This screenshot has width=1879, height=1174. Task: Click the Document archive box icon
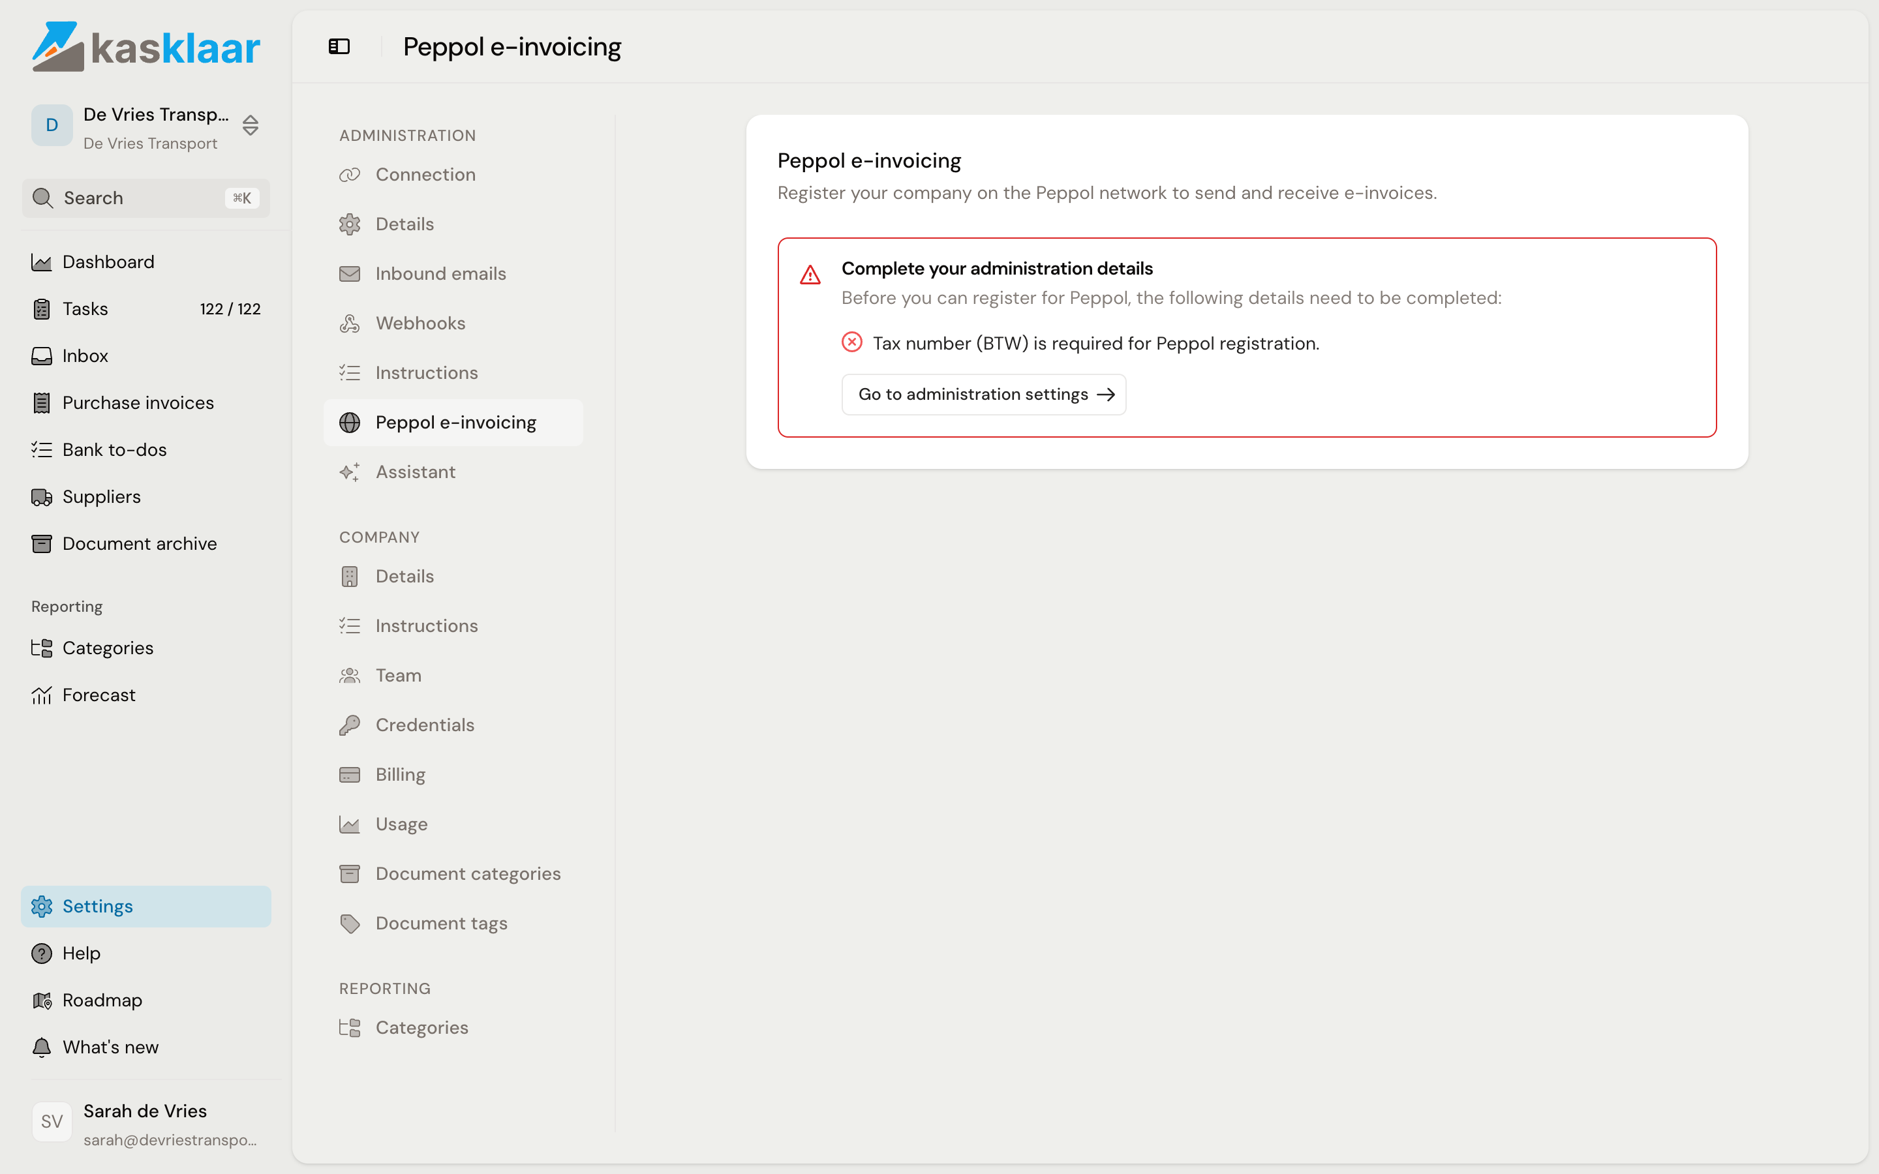pos(42,543)
